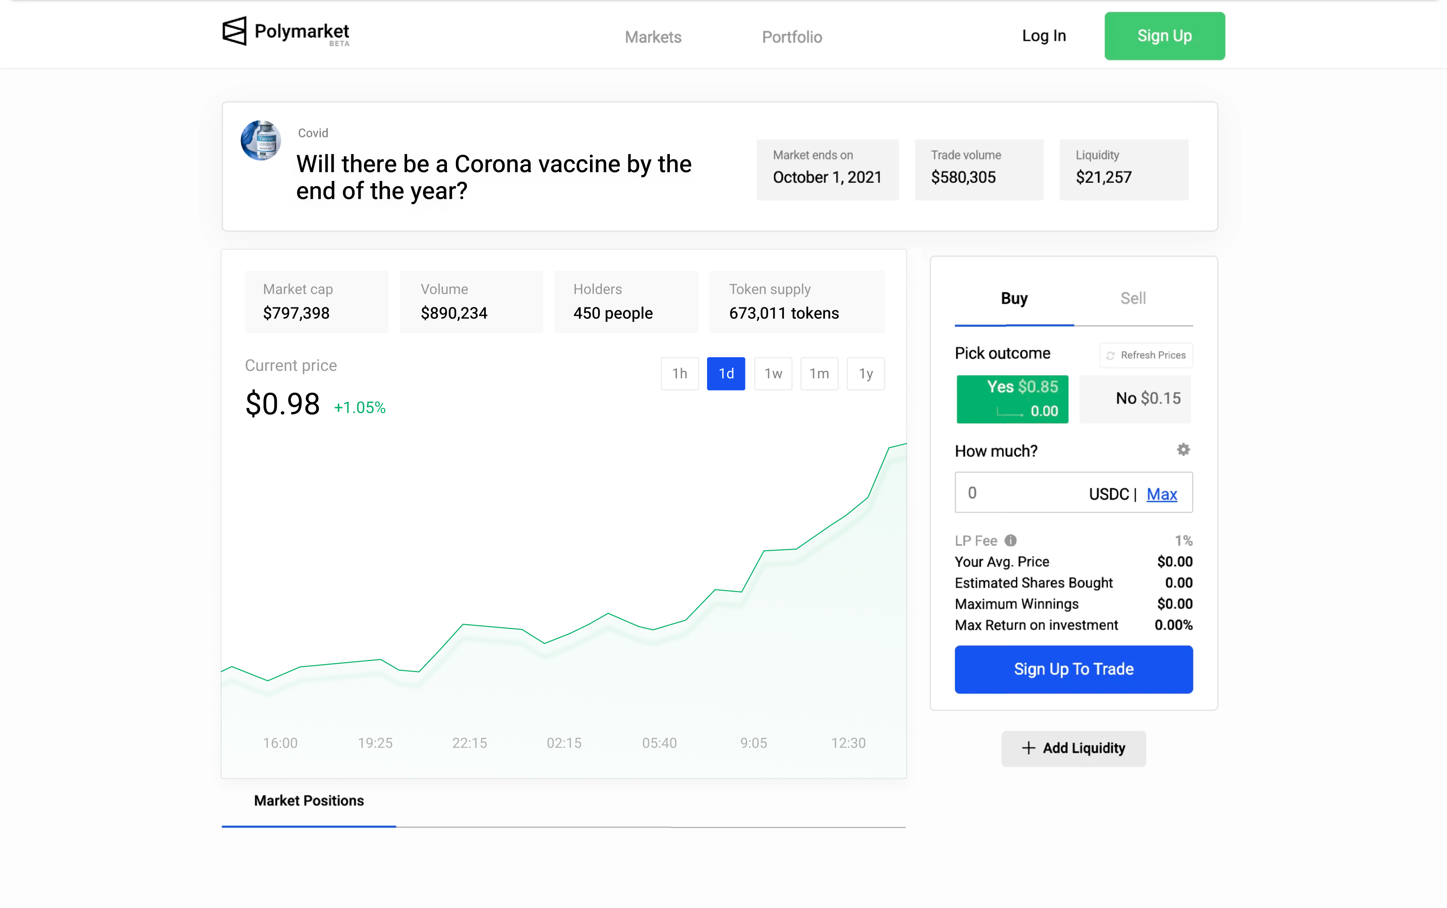Viewport: 1447px width, 908px height.
Task: Click the Refresh Prices button
Action: tap(1146, 355)
